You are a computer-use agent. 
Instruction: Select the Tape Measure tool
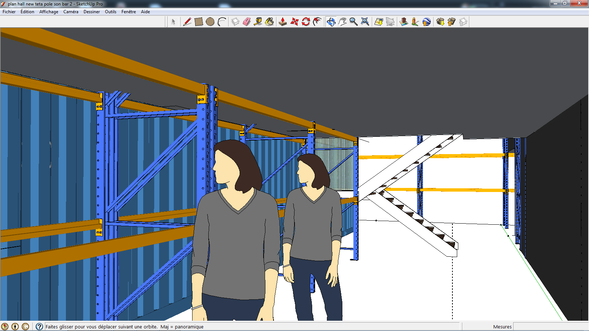pos(258,22)
